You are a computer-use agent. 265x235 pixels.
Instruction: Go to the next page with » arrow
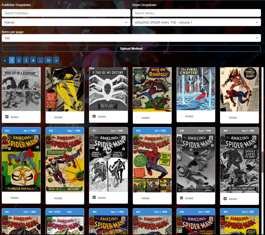click(x=56, y=60)
